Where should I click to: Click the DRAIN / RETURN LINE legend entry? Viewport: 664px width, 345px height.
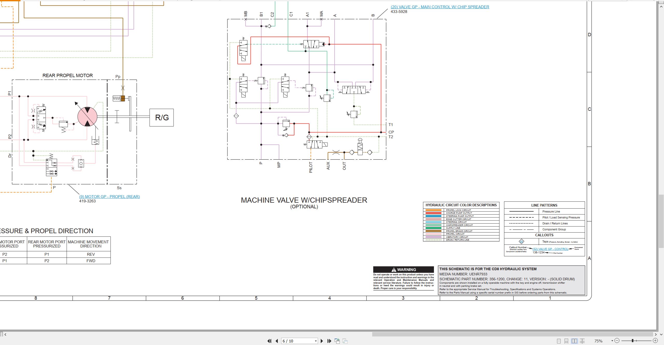click(458, 240)
